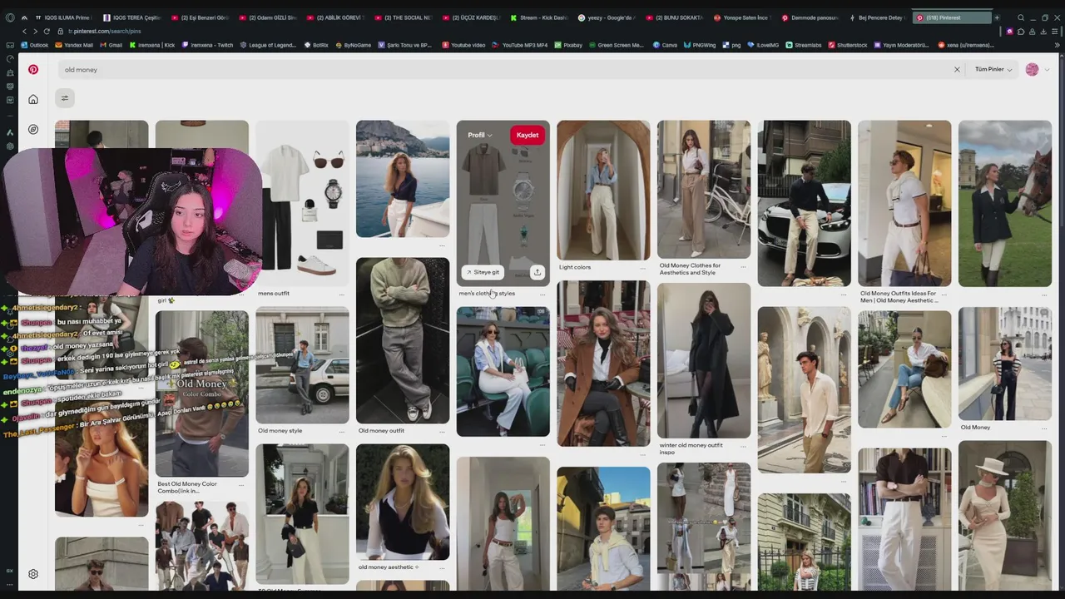
Task: Visit site via Siteye git button
Action: point(483,272)
